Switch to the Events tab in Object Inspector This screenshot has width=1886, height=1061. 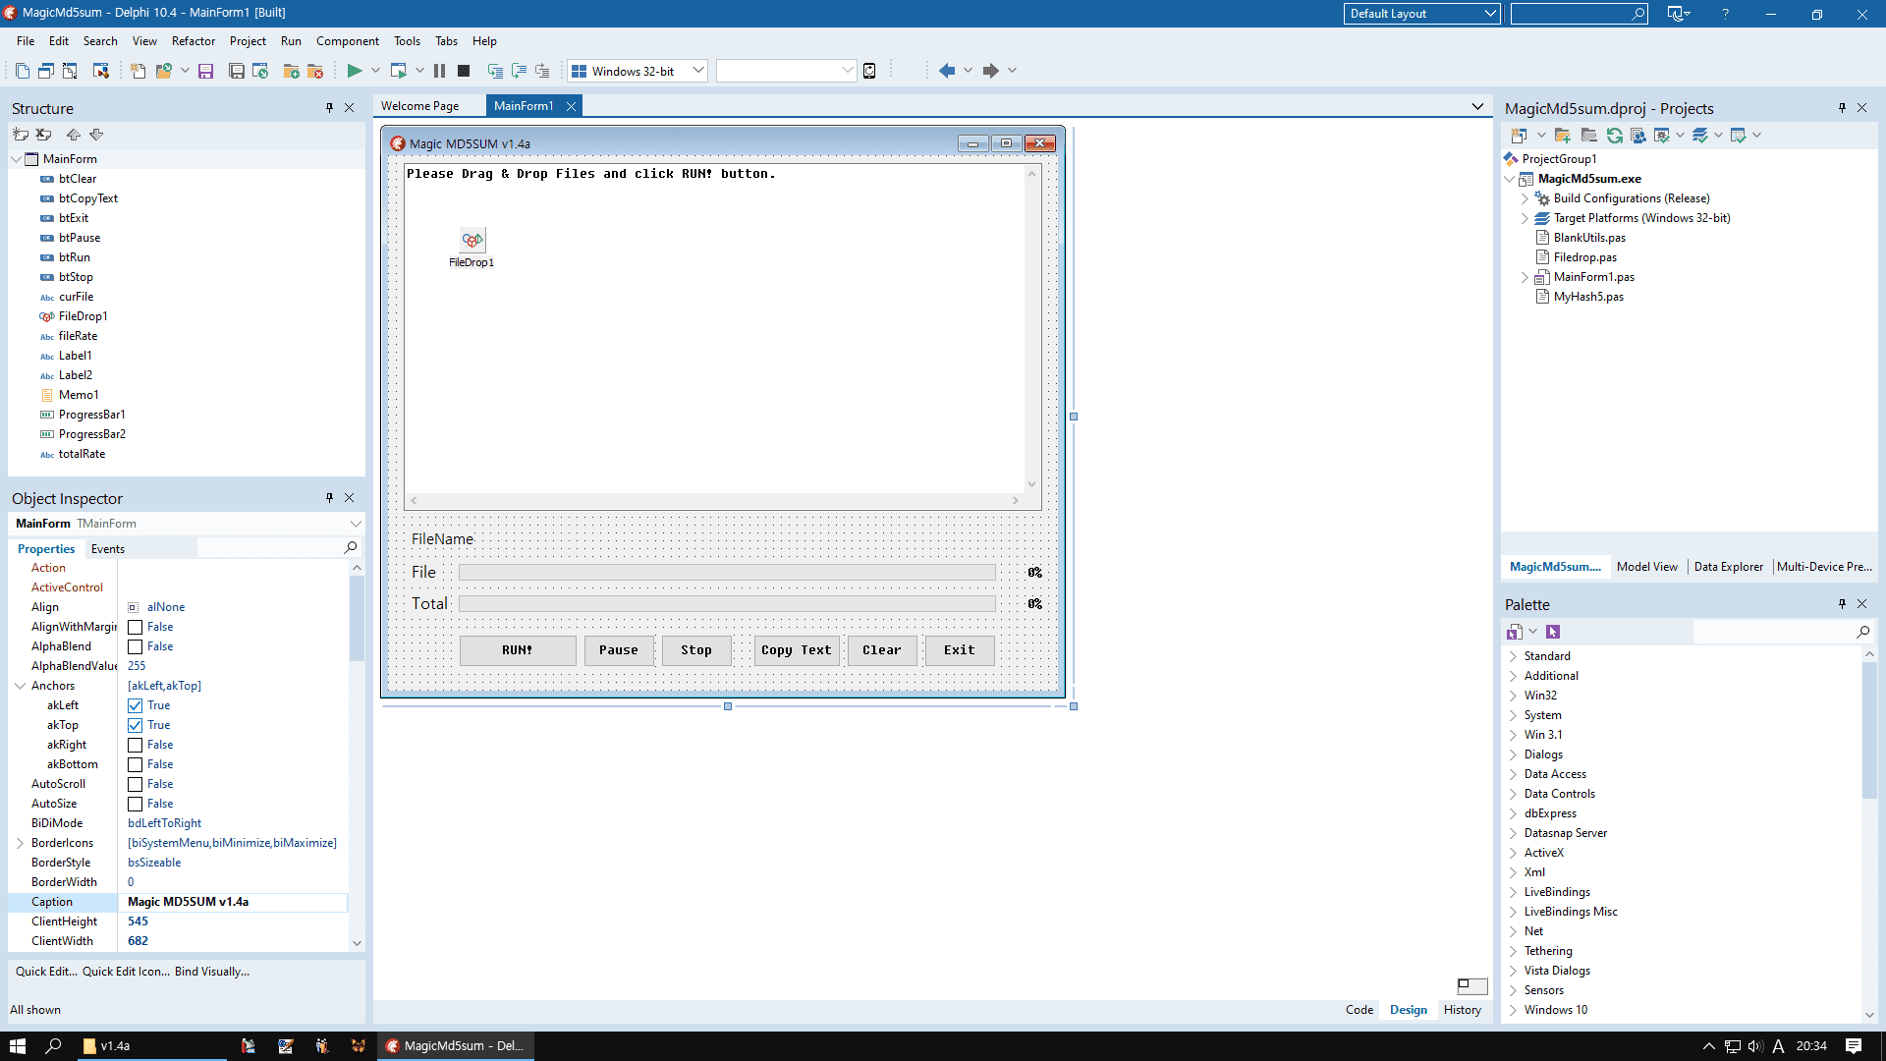point(108,549)
